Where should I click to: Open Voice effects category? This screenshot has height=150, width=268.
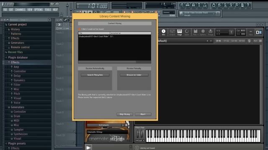click(x=17, y=103)
